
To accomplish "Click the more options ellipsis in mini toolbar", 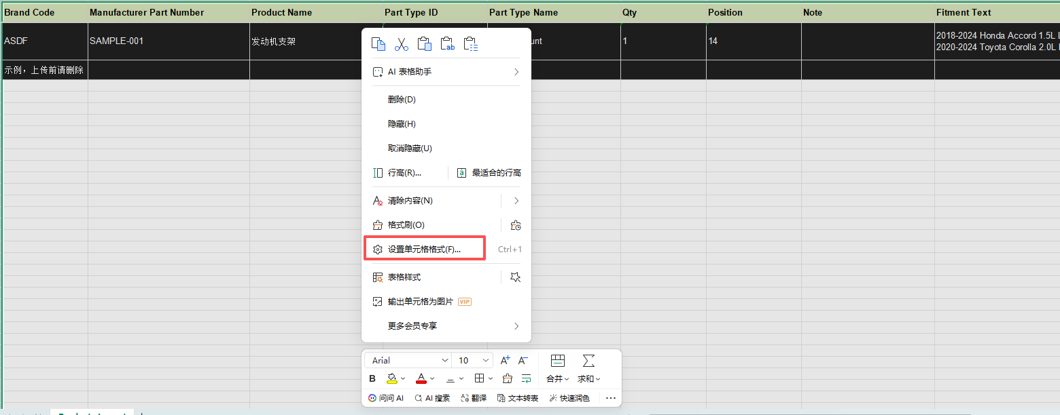I will click(x=610, y=398).
